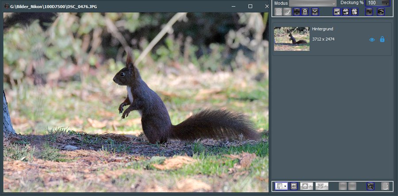The image size is (398, 196).
Task: Click first landscape icon in top toolbar
Action: coord(337,12)
